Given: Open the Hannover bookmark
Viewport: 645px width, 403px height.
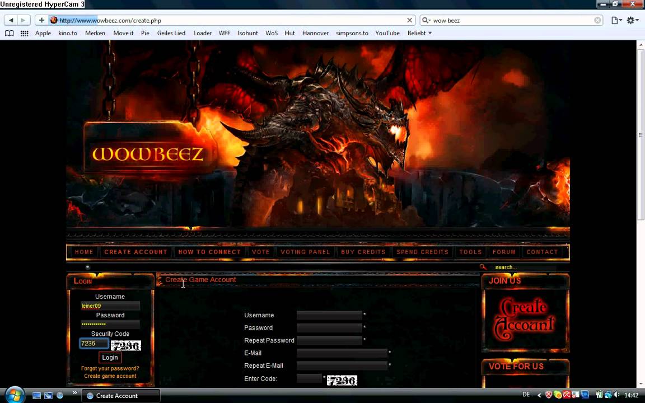Looking at the screenshot, I should pyautogui.click(x=315, y=34).
